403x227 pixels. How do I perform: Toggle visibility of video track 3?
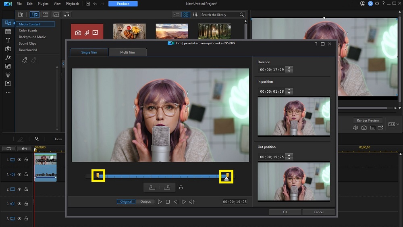coord(19,219)
